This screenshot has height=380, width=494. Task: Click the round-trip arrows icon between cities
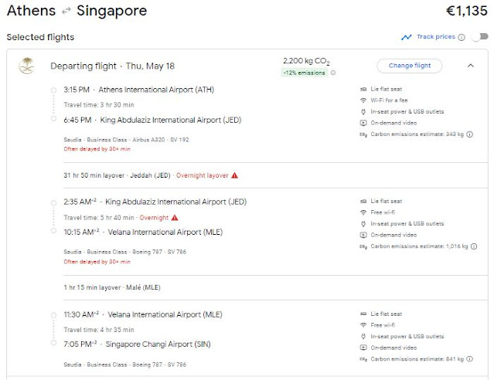click(66, 12)
